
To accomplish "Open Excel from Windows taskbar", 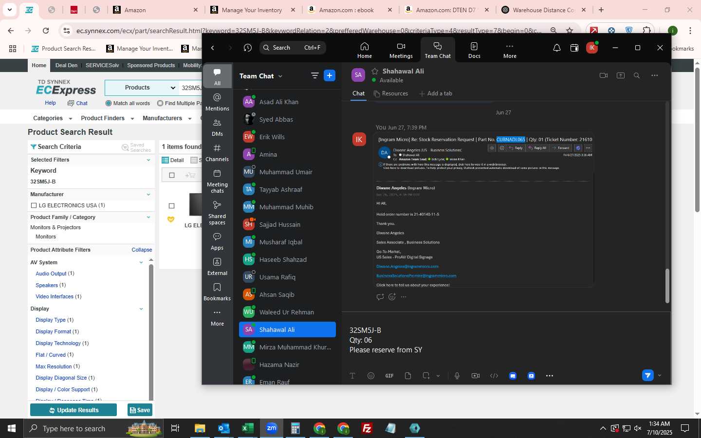I will 247,428.
